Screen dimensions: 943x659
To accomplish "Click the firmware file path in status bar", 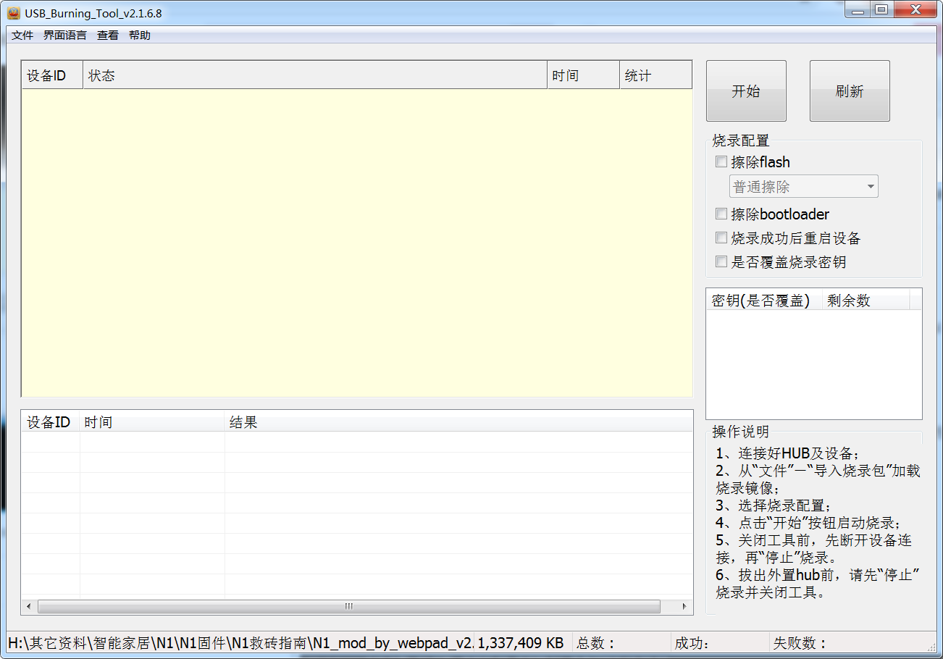I will (x=240, y=642).
